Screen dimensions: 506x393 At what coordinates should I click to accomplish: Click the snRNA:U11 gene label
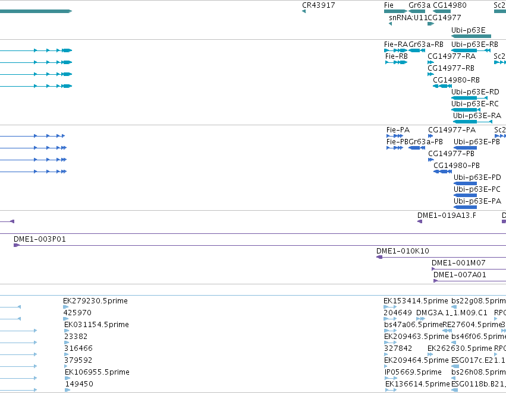click(408, 18)
